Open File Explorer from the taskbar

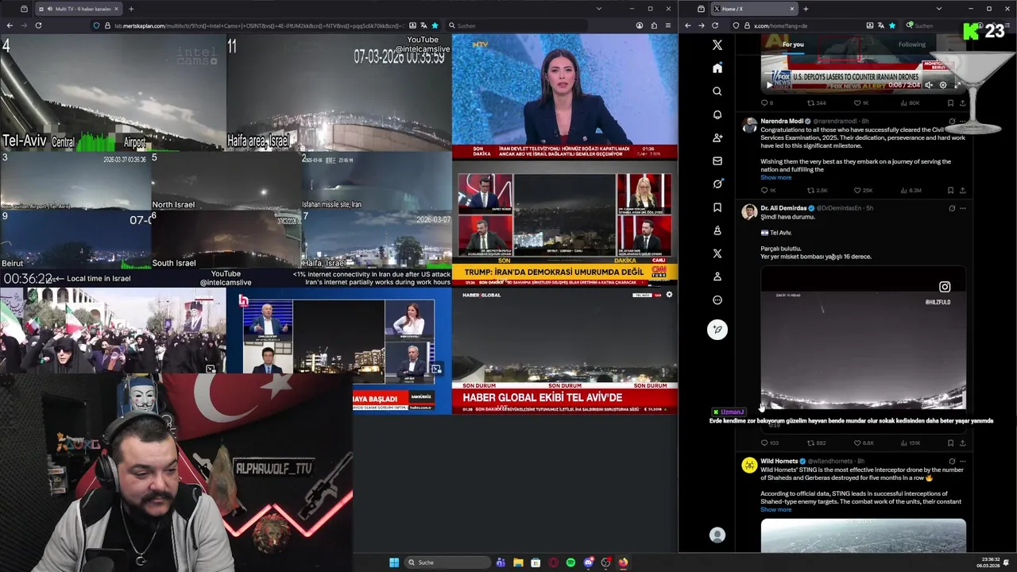518,562
